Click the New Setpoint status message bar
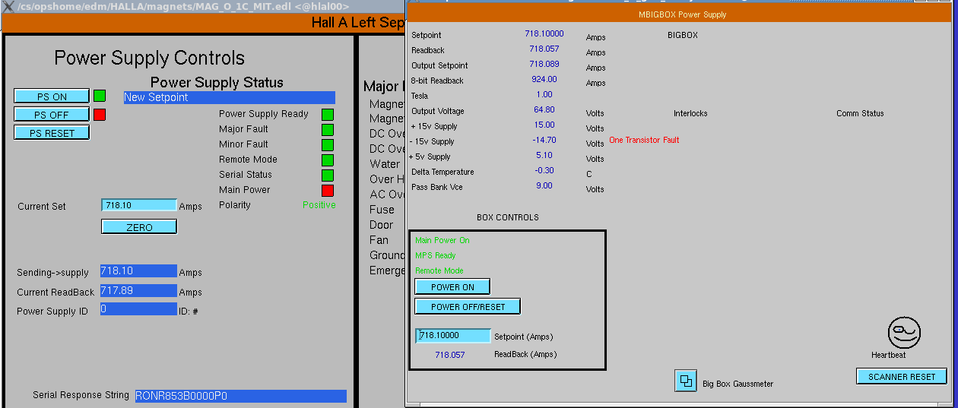 coord(230,97)
